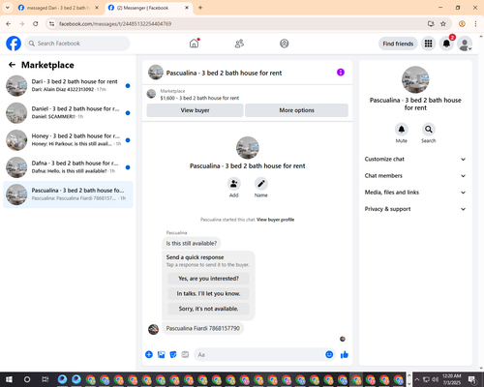
Task: Go to Home feed icon
Action: coord(194,44)
